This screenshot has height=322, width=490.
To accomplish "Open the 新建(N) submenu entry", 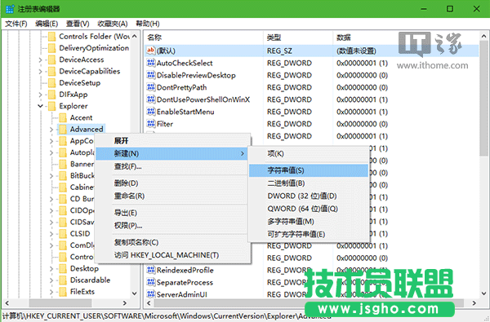I will coord(171,153).
